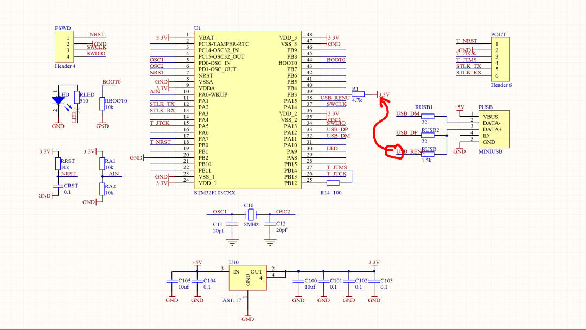
Task: Click the RBOOT0 10k resistor
Action: pos(102,104)
